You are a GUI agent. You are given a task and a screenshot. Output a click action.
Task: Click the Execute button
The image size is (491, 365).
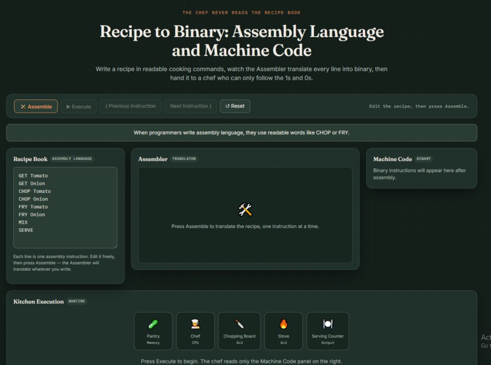click(78, 106)
